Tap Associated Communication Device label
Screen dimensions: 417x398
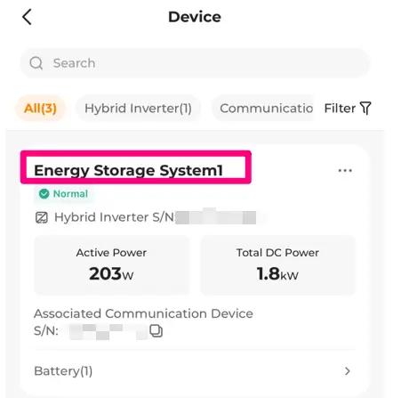[143, 313]
